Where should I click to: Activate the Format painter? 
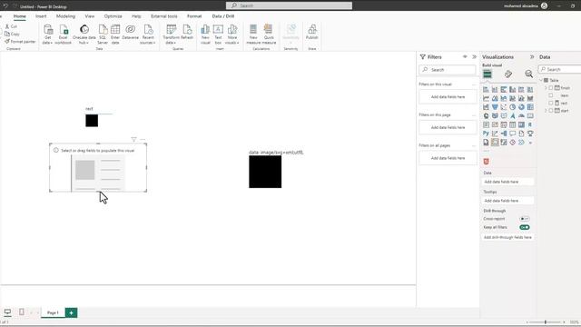point(20,42)
